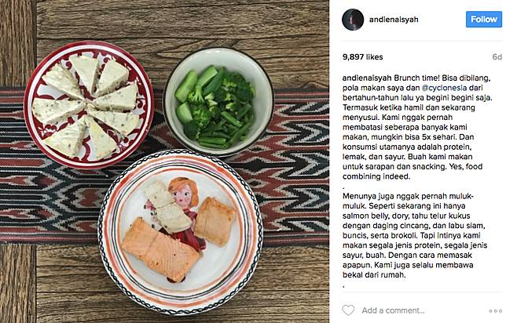This screenshot has width=506, height=323.
Task: Click the white dory fish piece
Action: coord(167,205)
